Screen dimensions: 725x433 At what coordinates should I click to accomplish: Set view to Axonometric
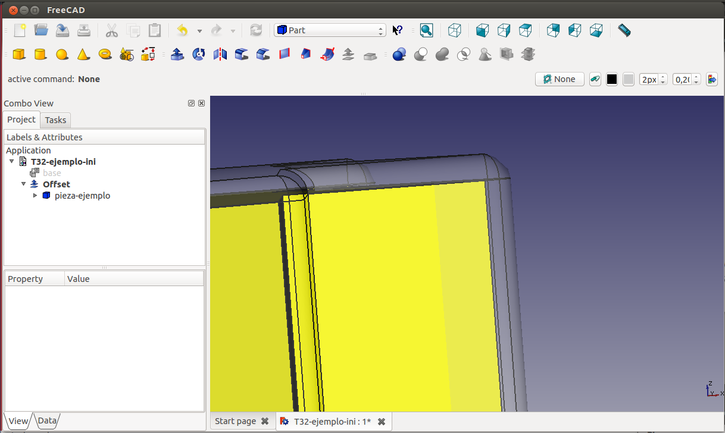(x=455, y=30)
